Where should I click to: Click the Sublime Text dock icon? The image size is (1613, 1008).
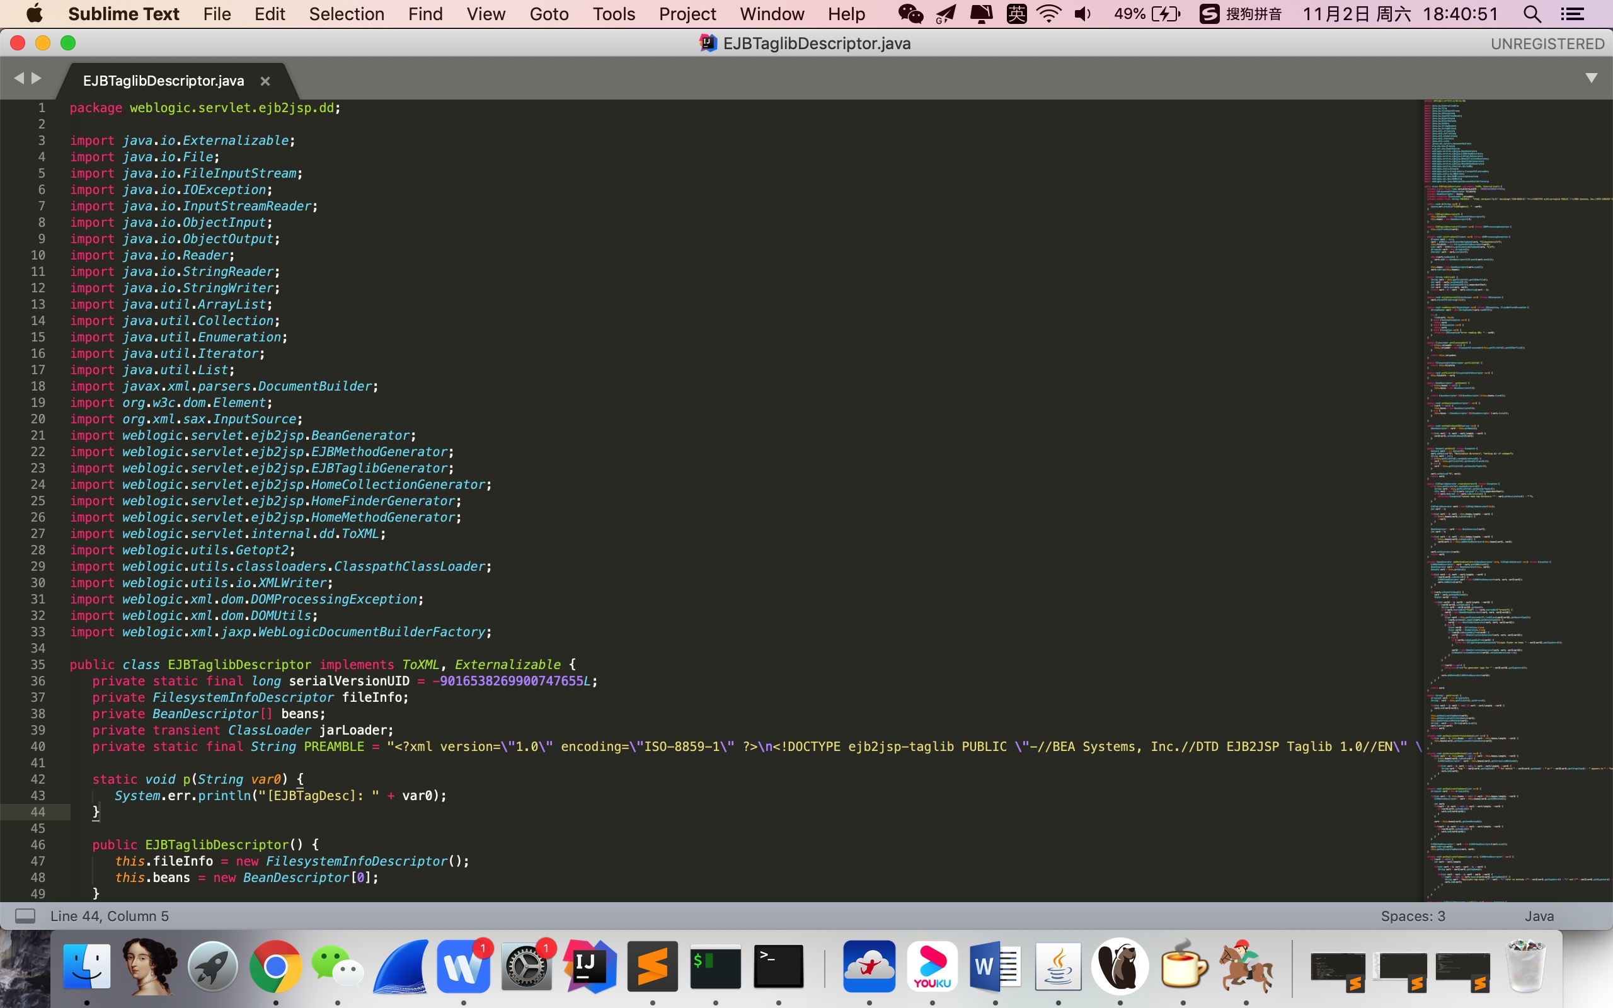point(652,966)
